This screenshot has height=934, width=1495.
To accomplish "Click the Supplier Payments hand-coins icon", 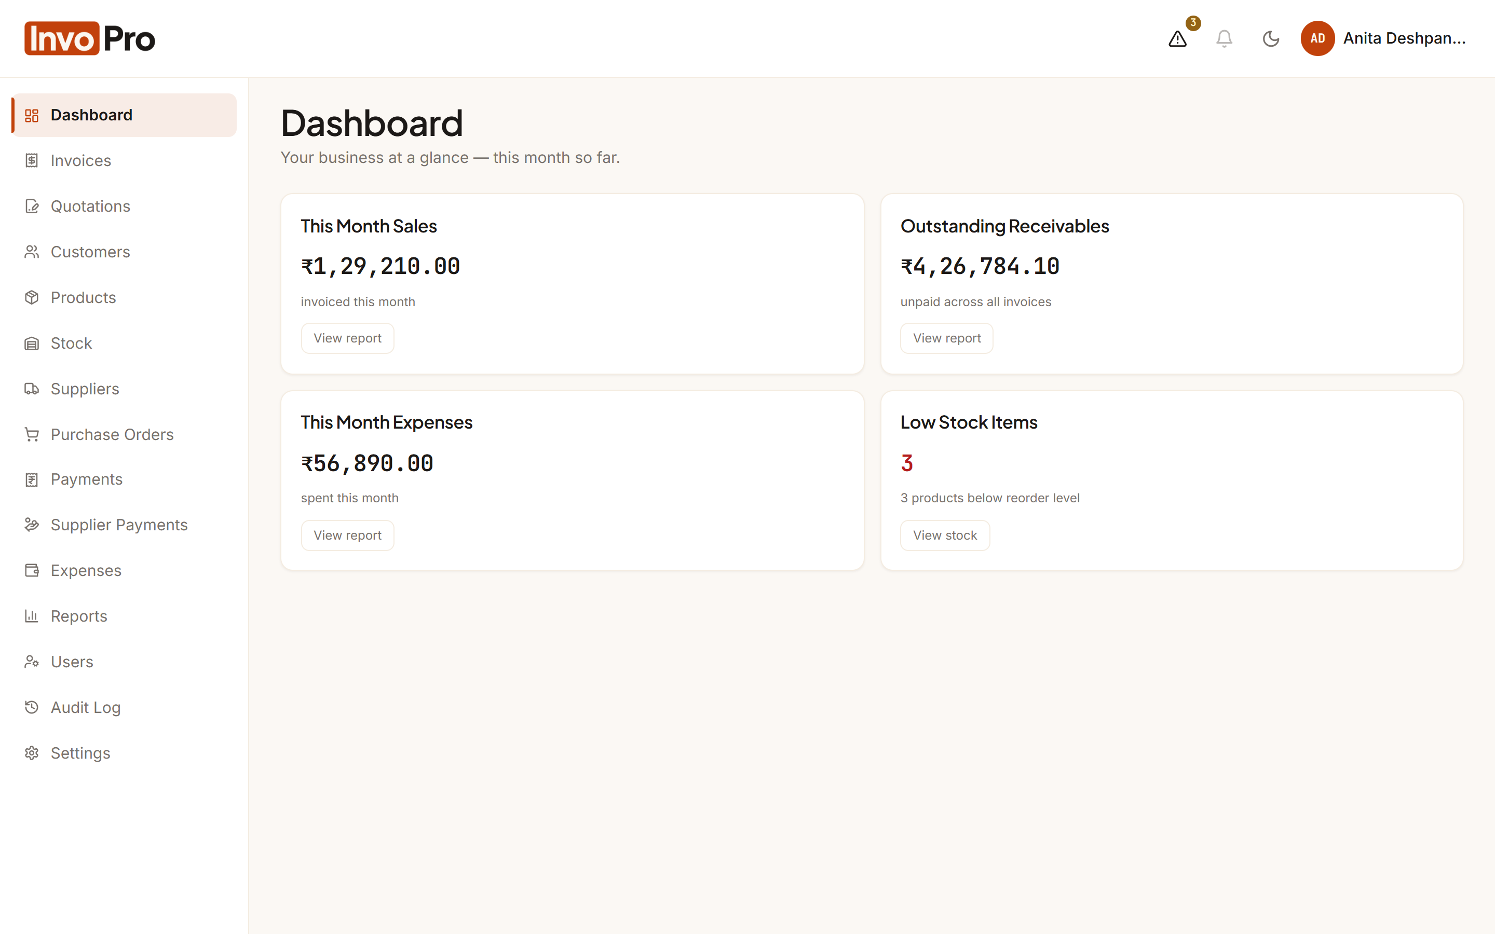I will (x=32, y=525).
